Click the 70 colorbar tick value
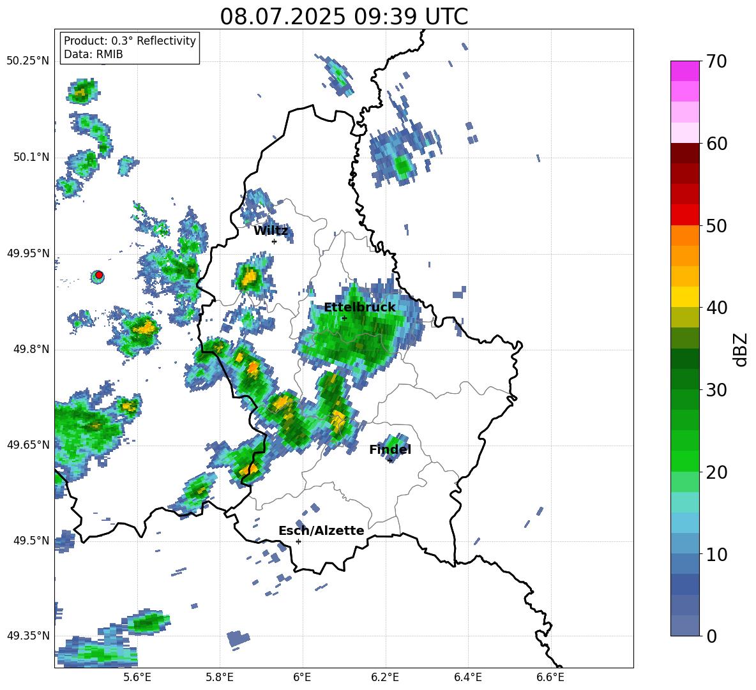The height and width of the screenshot is (690, 756). [716, 62]
